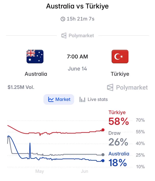
Task: Click the Draw 26% odds label
Action: pos(118,138)
